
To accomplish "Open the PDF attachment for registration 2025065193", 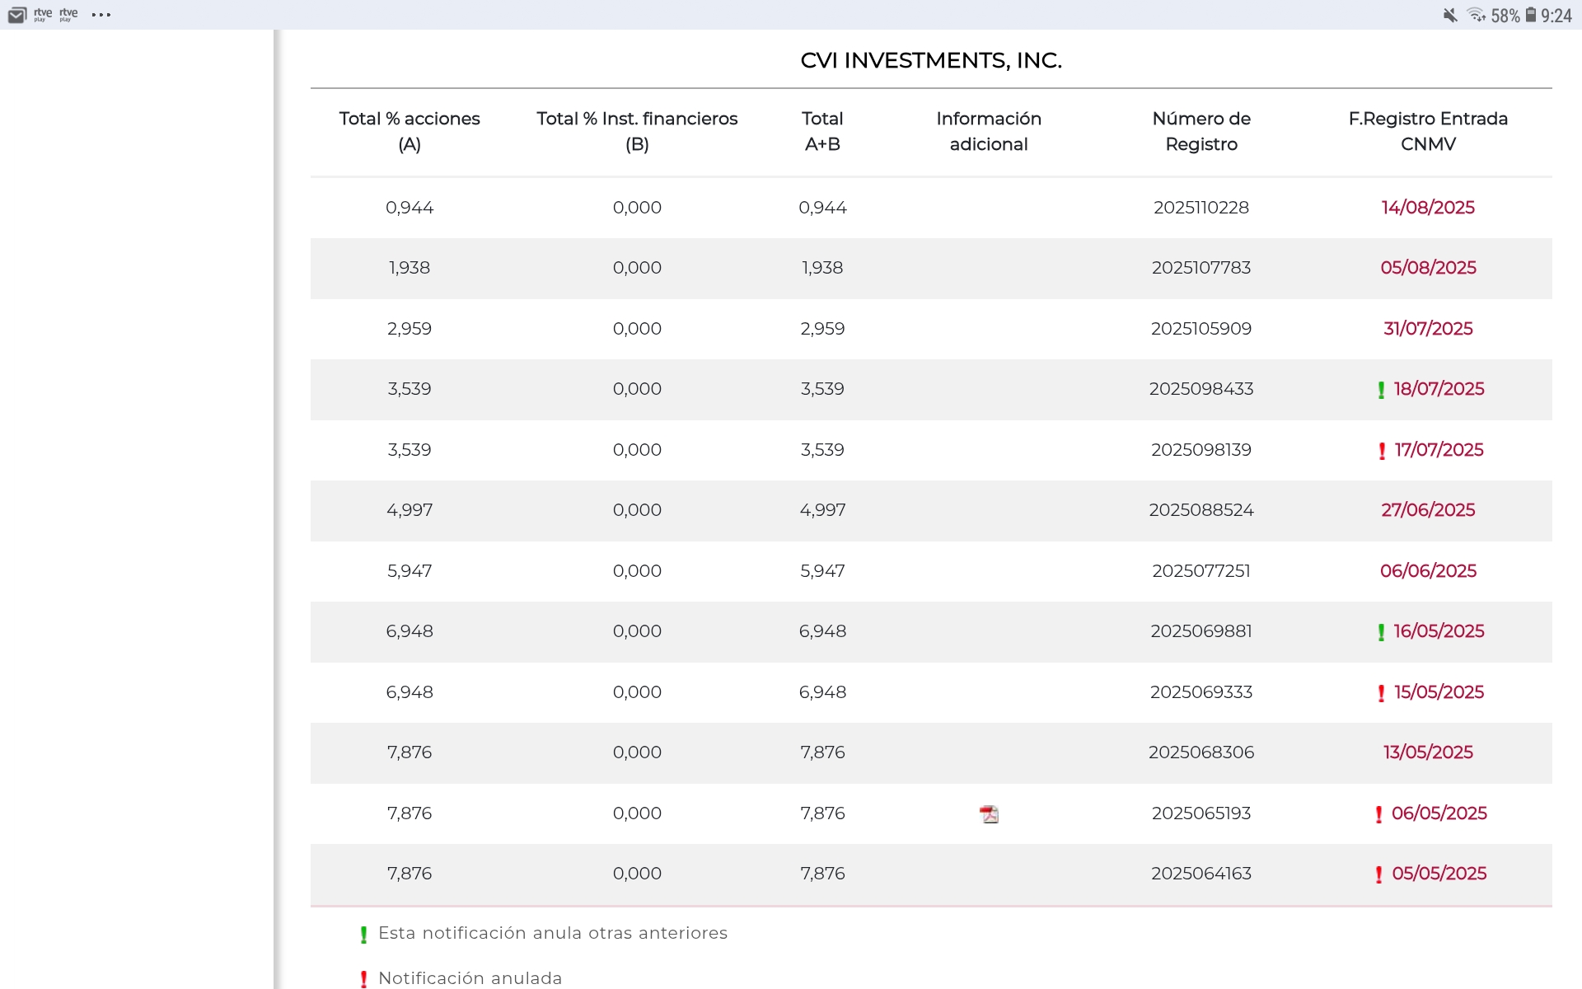I will click(989, 814).
